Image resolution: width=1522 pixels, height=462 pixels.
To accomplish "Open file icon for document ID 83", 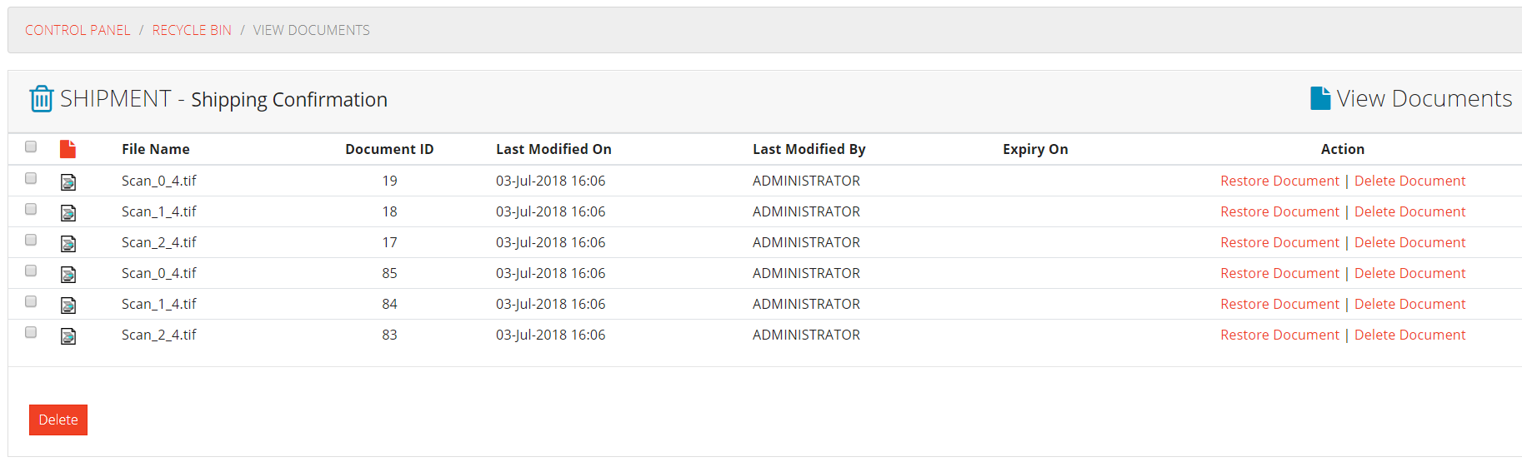I will tap(68, 335).
